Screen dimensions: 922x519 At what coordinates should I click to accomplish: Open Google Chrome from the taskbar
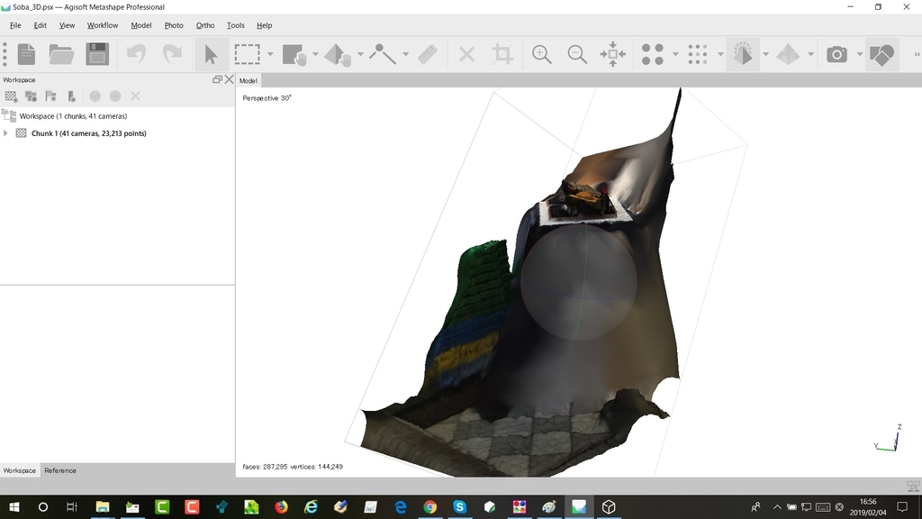[x=429, y=506]
